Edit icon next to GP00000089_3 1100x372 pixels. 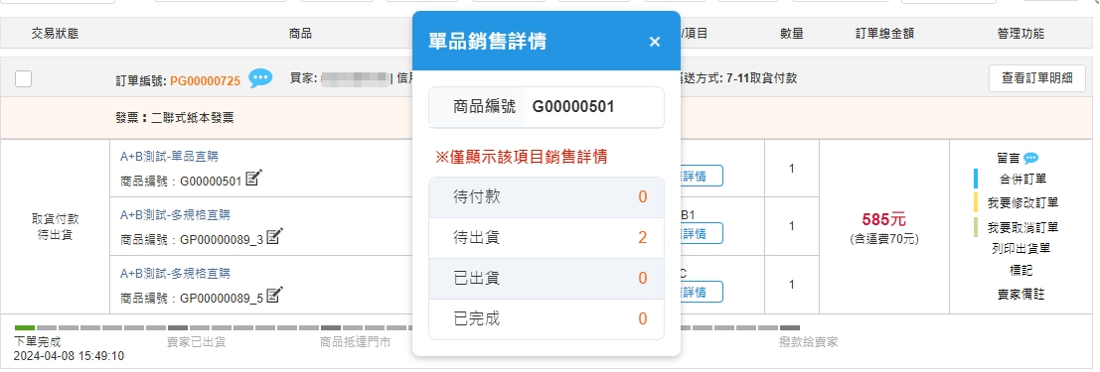click(x=274, y=237)
